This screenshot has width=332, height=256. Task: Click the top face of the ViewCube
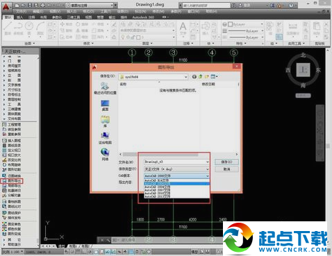click(304, 69)
